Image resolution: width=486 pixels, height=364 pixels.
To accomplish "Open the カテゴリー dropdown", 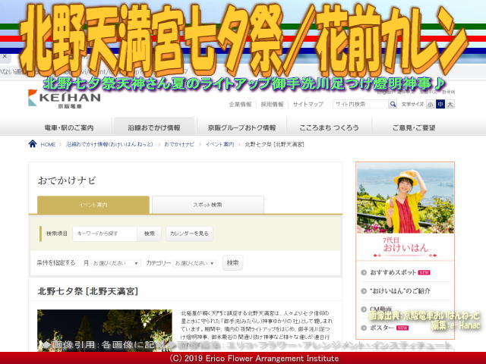I will 194,263.
